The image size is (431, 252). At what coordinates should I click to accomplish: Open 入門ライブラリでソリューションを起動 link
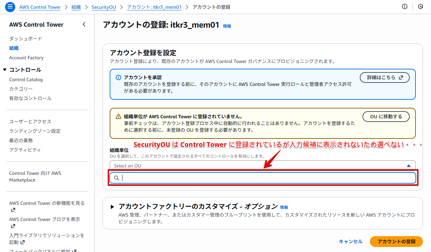click(47, 239)
